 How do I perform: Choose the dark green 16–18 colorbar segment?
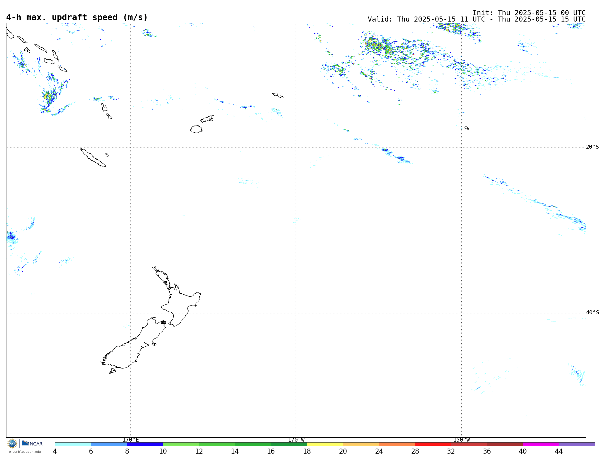289,444
